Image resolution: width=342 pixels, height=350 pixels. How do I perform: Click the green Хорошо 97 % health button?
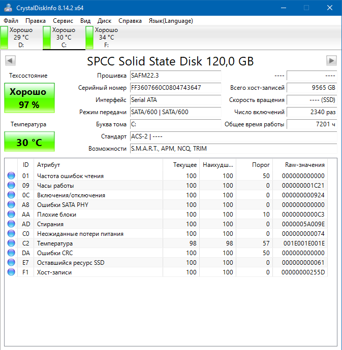(29, 98)
